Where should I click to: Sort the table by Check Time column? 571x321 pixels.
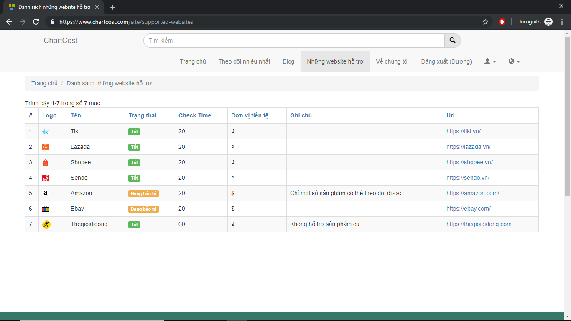coord(195,116)
